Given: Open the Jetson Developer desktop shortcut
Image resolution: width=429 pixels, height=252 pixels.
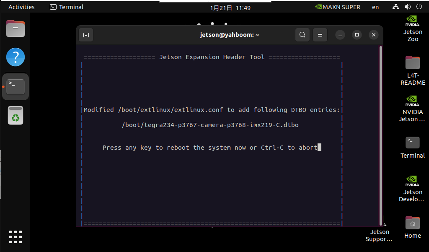Looking at the screenshot, I should (411, 189).
